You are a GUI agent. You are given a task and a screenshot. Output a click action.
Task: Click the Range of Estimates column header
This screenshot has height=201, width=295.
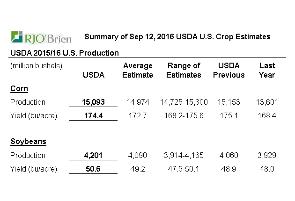coord(184,70)
